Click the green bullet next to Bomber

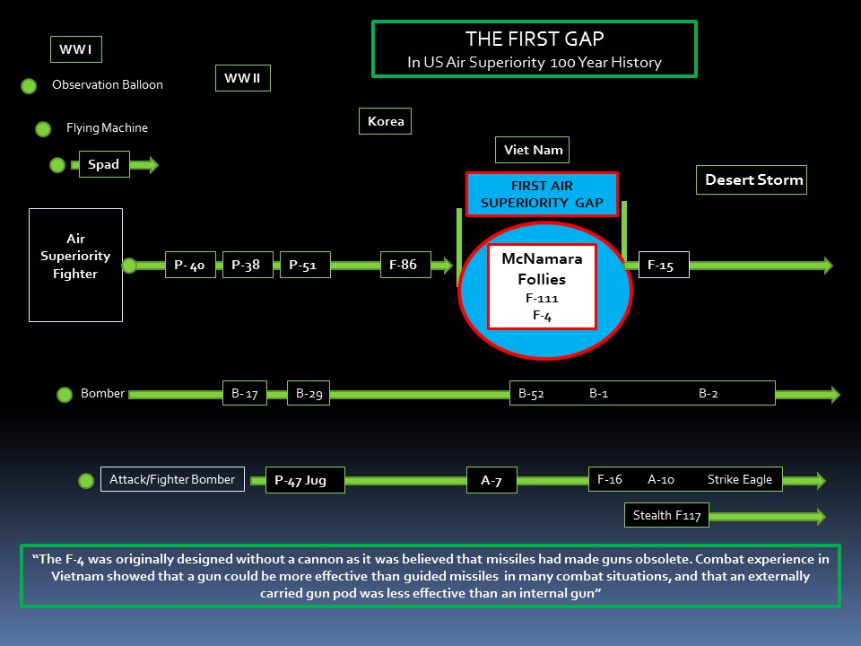[x=65, y=395]
